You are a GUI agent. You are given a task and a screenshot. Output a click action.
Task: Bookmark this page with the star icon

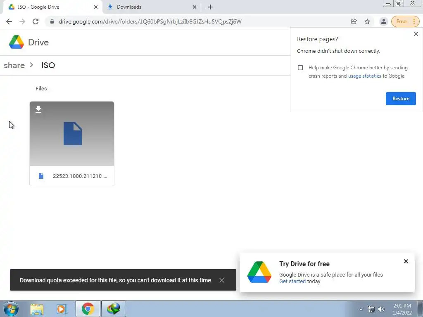(367, 21)
